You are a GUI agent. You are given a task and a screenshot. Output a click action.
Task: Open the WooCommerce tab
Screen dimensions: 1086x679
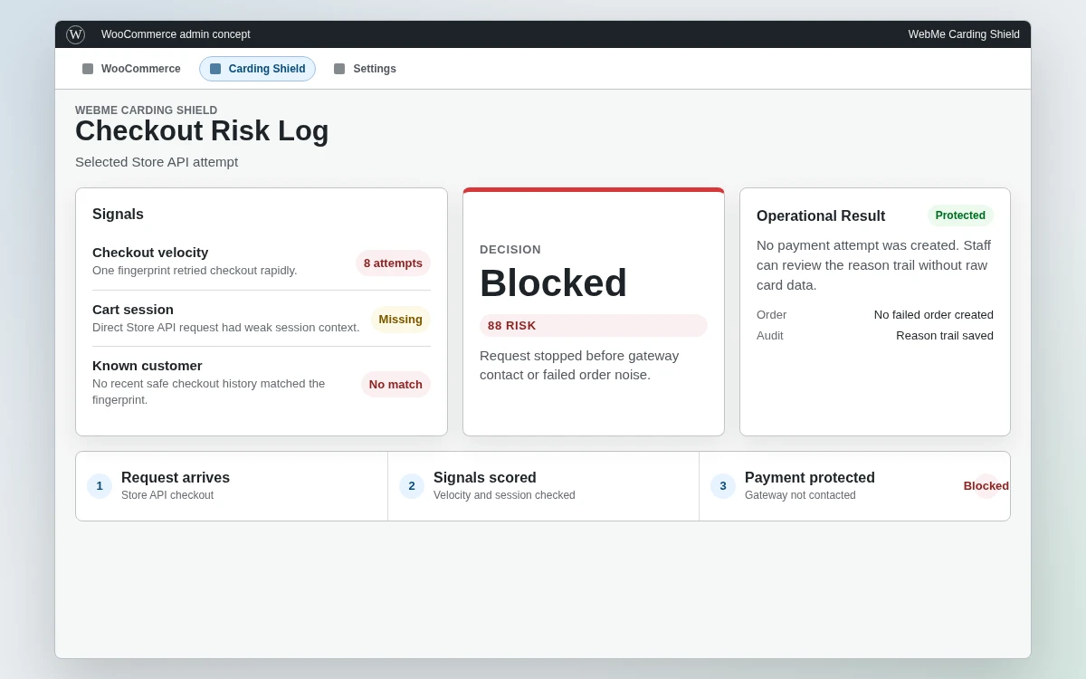[131, 69]
